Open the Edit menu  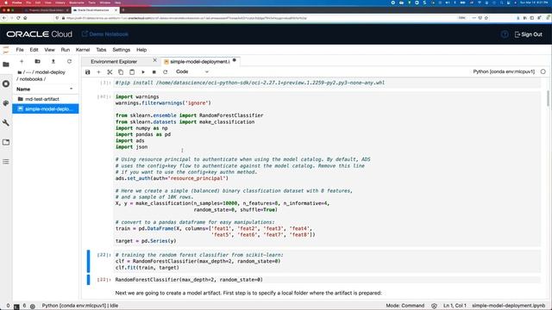click(34, 50)
